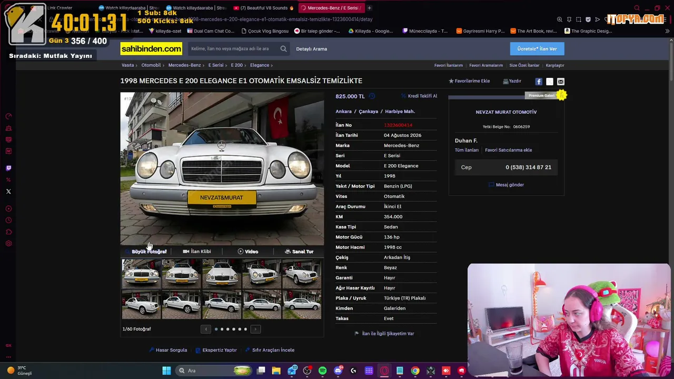
Task: Open Twitch from the Opera sidebar
Action: (x=8, y=168)
